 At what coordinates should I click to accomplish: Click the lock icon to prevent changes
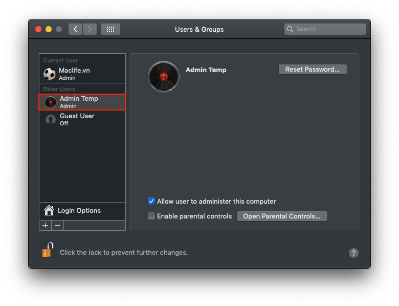tap(48, 250)
